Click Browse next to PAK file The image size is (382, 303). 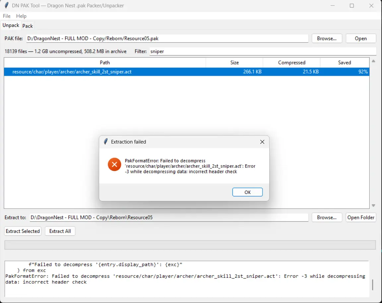327,39
